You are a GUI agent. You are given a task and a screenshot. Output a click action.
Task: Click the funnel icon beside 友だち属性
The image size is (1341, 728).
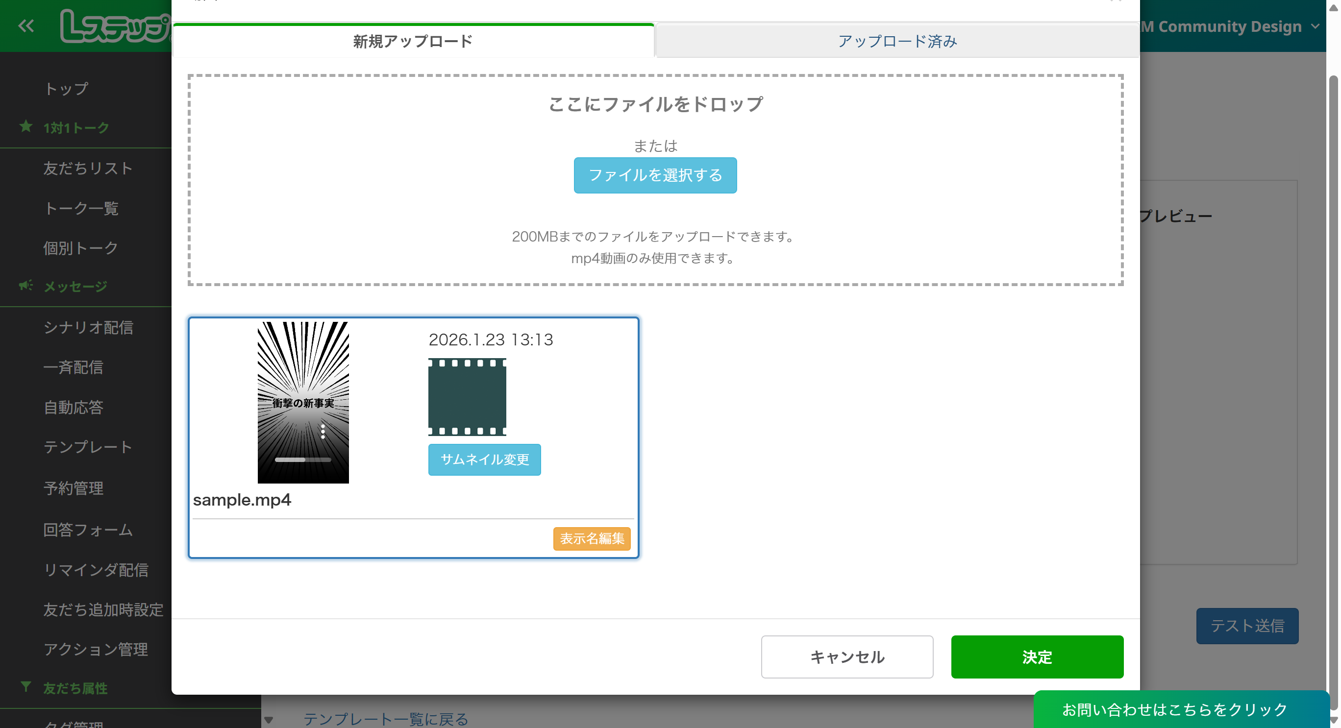tap(25, 687)
